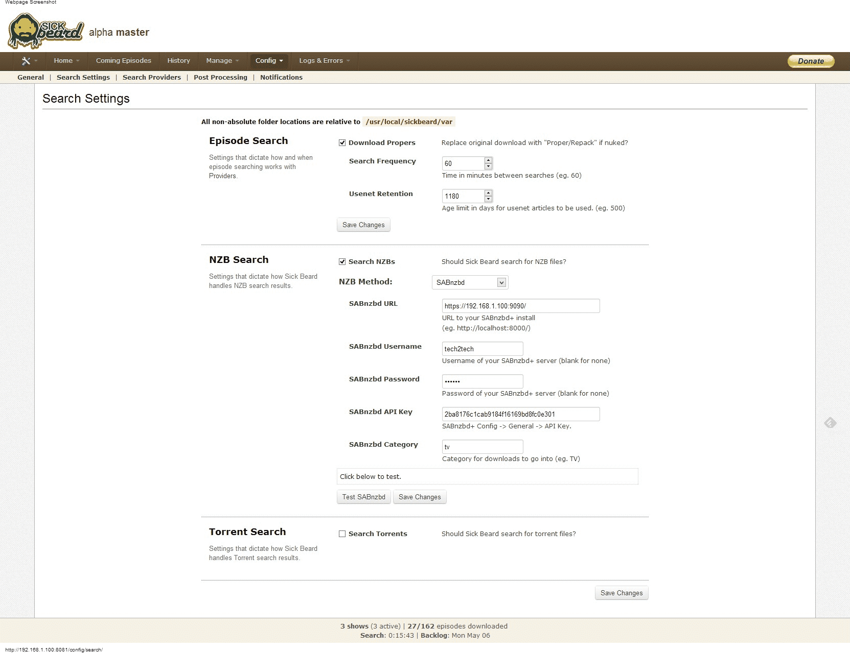This screenshot has height=653, width=850.
Task: Click the tag icon on right edge
Action: pyautogui.click(x=830, y=423)
